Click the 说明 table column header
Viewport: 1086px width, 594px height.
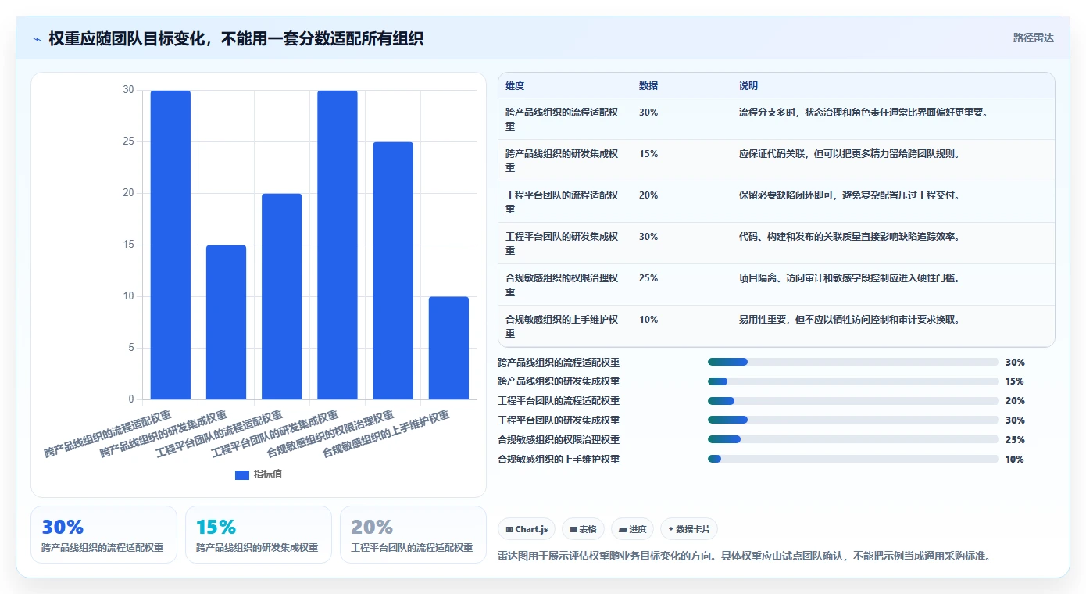748,86
